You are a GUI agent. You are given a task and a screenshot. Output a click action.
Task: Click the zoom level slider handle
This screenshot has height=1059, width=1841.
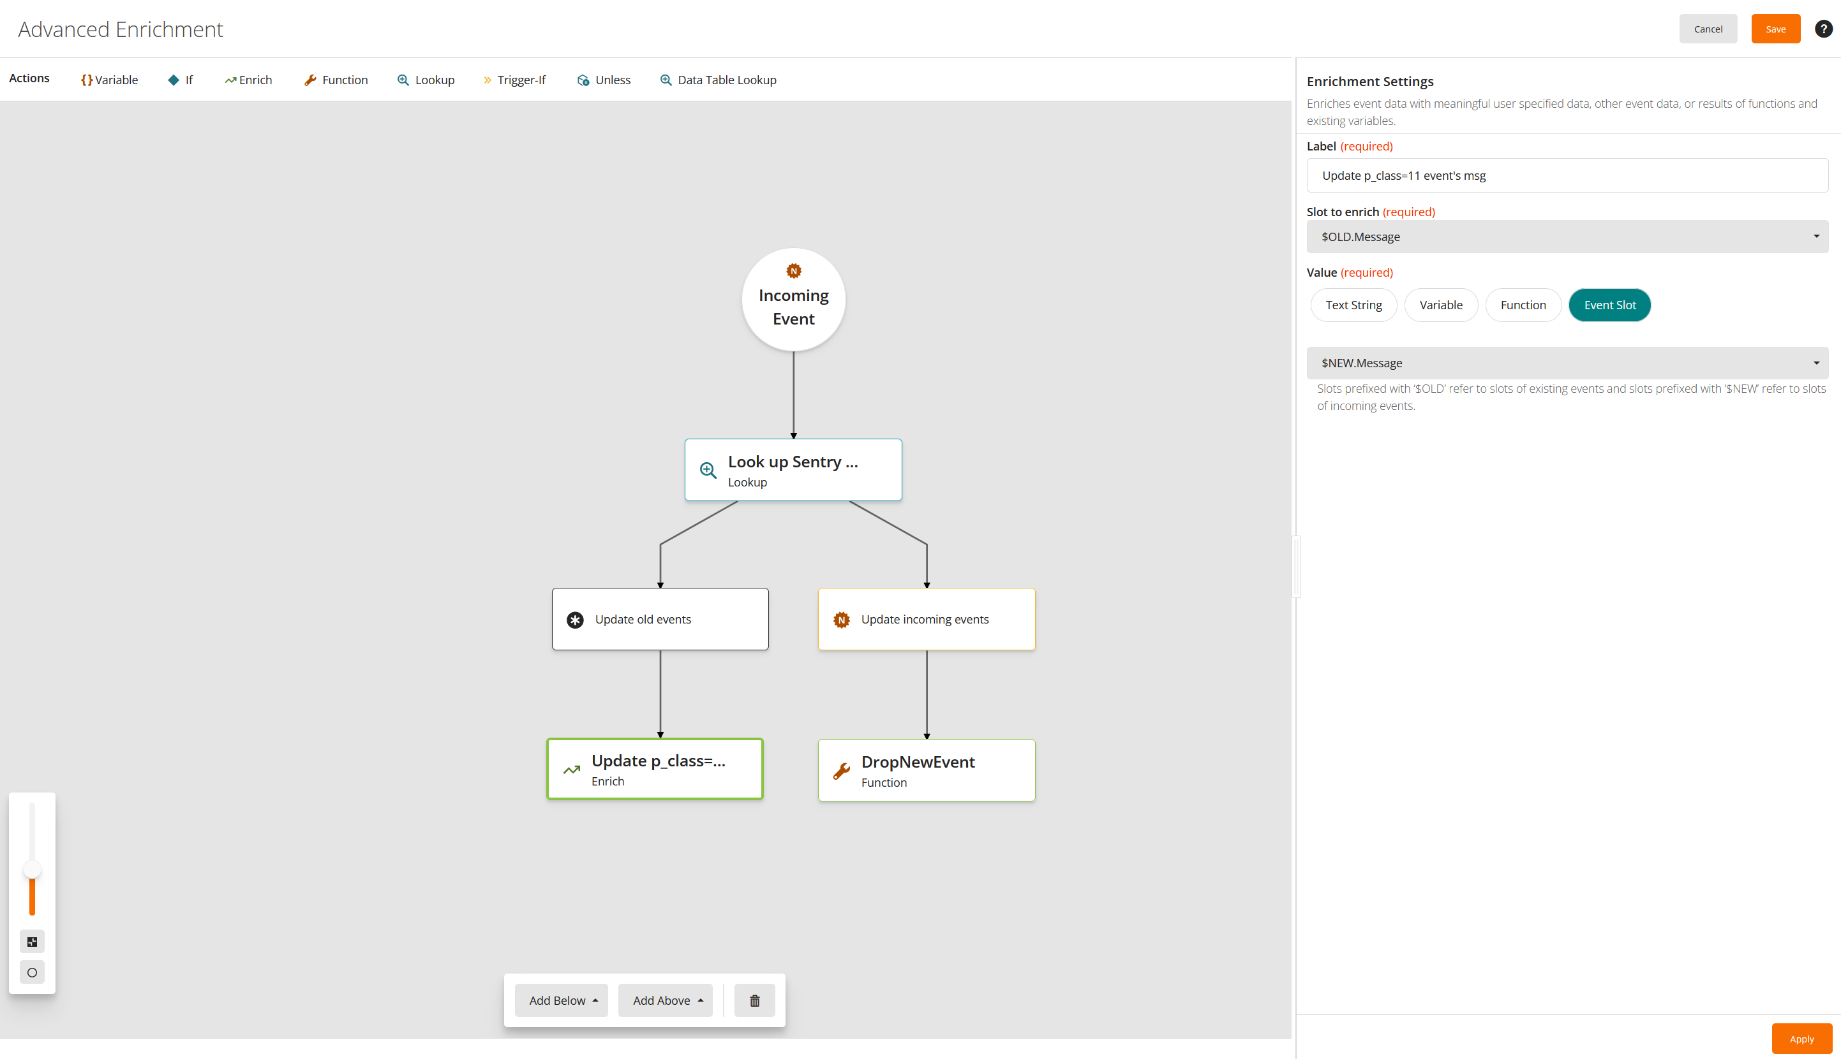(x=32, y=869)
